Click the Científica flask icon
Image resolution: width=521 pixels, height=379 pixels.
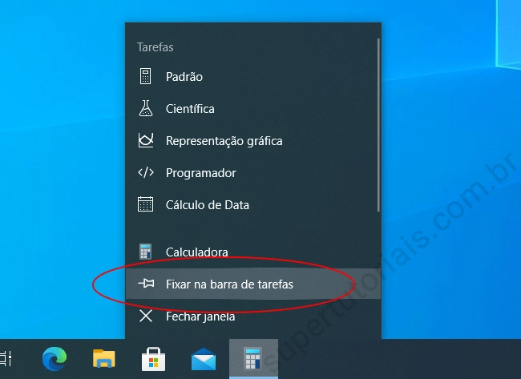(x=146, y=108)
